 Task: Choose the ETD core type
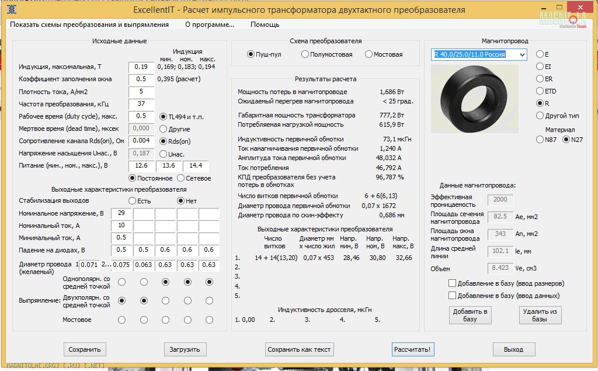tap(540, 91)
